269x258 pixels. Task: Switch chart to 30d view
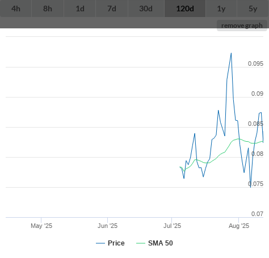coord(146,9)
